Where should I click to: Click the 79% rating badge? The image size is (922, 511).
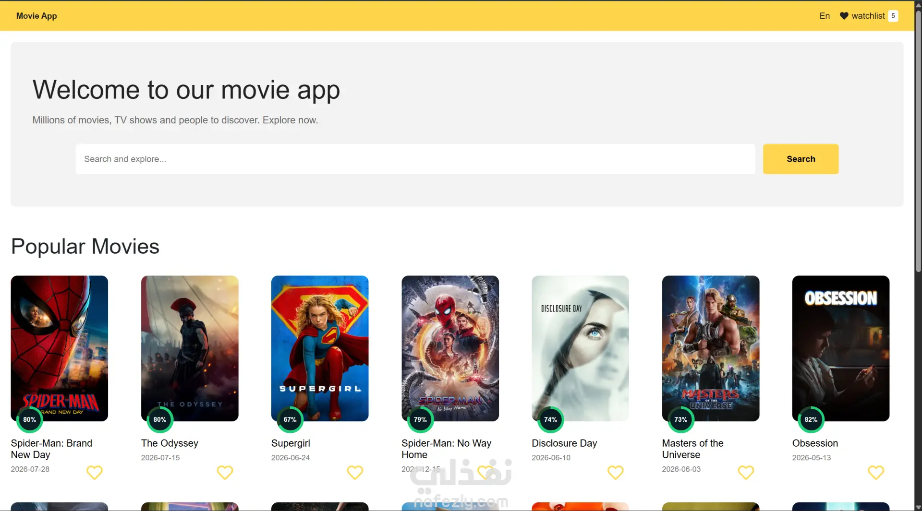click(x=420, y=419)
